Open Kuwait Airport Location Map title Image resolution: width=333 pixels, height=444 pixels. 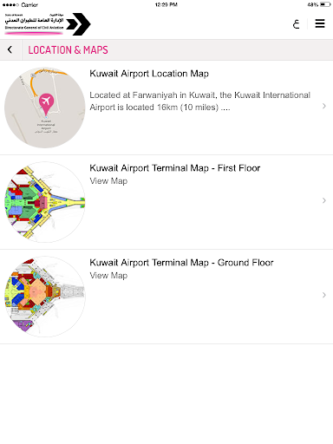pyautogui.click(x=149, y=74)
